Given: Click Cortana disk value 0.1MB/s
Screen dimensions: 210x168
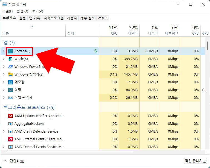Looking at the screenshot, I should 152,51.
